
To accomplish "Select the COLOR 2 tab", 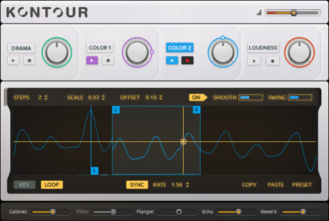I will [179, 48].
